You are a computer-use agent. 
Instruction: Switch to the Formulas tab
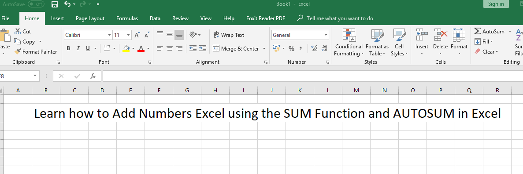(127, 18)
